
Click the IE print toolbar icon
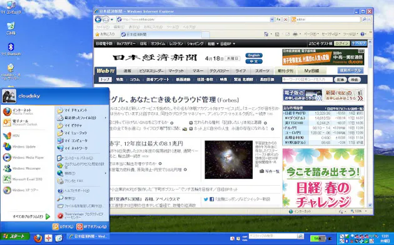295,34
